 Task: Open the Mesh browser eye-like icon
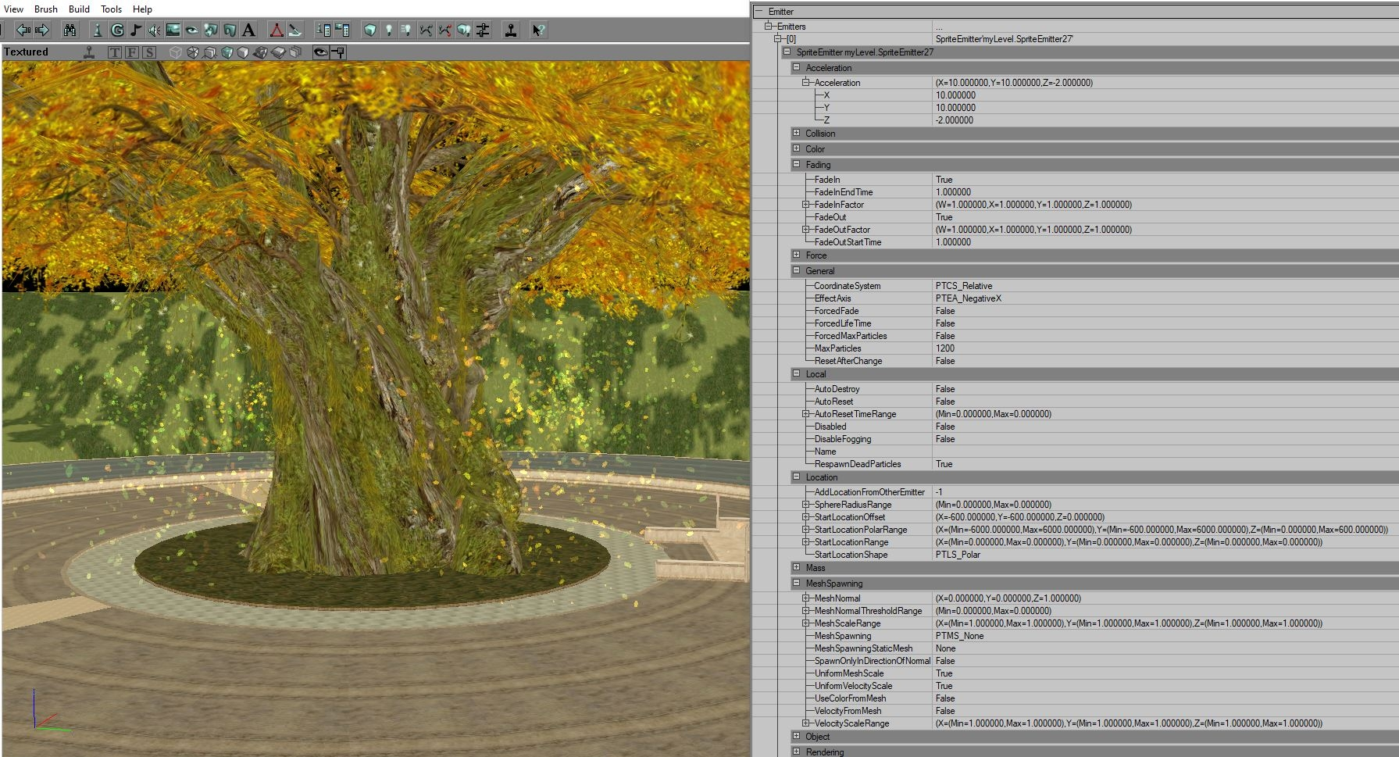[x=191, y=30]
